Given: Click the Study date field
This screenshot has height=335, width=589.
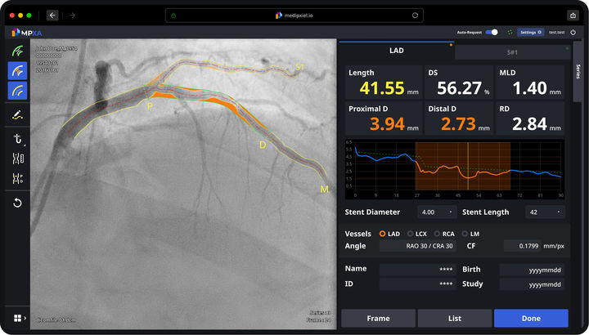Looking at the screenshot, I should click(532, 284).
